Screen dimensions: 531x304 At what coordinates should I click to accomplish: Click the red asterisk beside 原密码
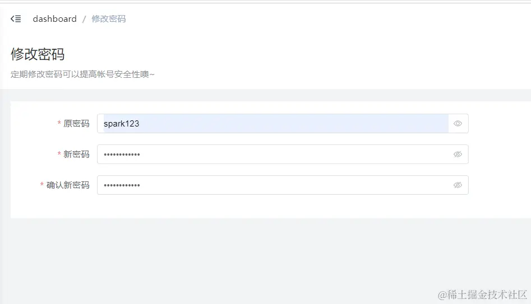pyautogui.click(x=59, y=123)
